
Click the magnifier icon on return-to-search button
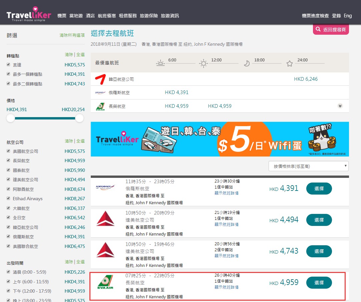click(x=318, y=29)
